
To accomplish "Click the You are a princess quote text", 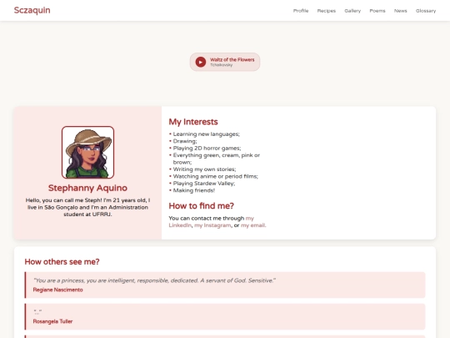I will click(x=154, y=280).
